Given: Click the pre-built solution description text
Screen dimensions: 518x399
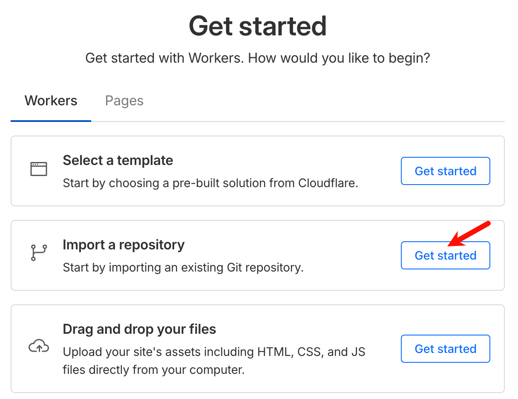Looking at the screenshot, I should (x=210, y=183).
